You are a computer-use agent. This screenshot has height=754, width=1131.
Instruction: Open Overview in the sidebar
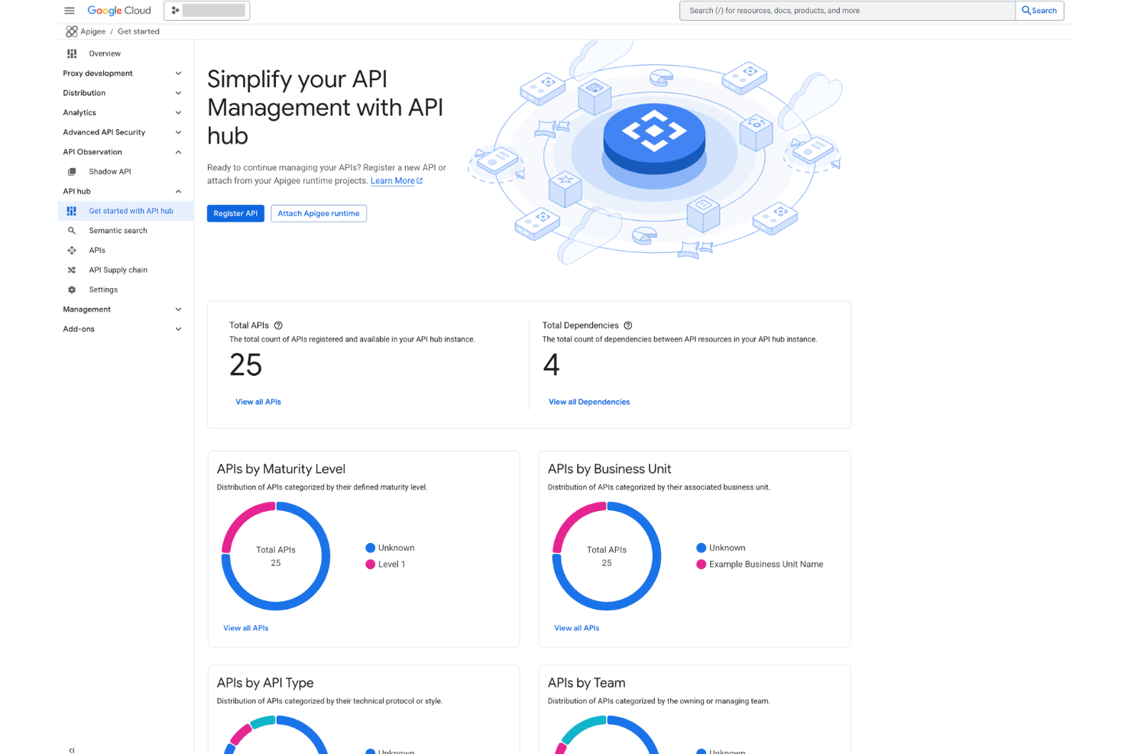105,53
